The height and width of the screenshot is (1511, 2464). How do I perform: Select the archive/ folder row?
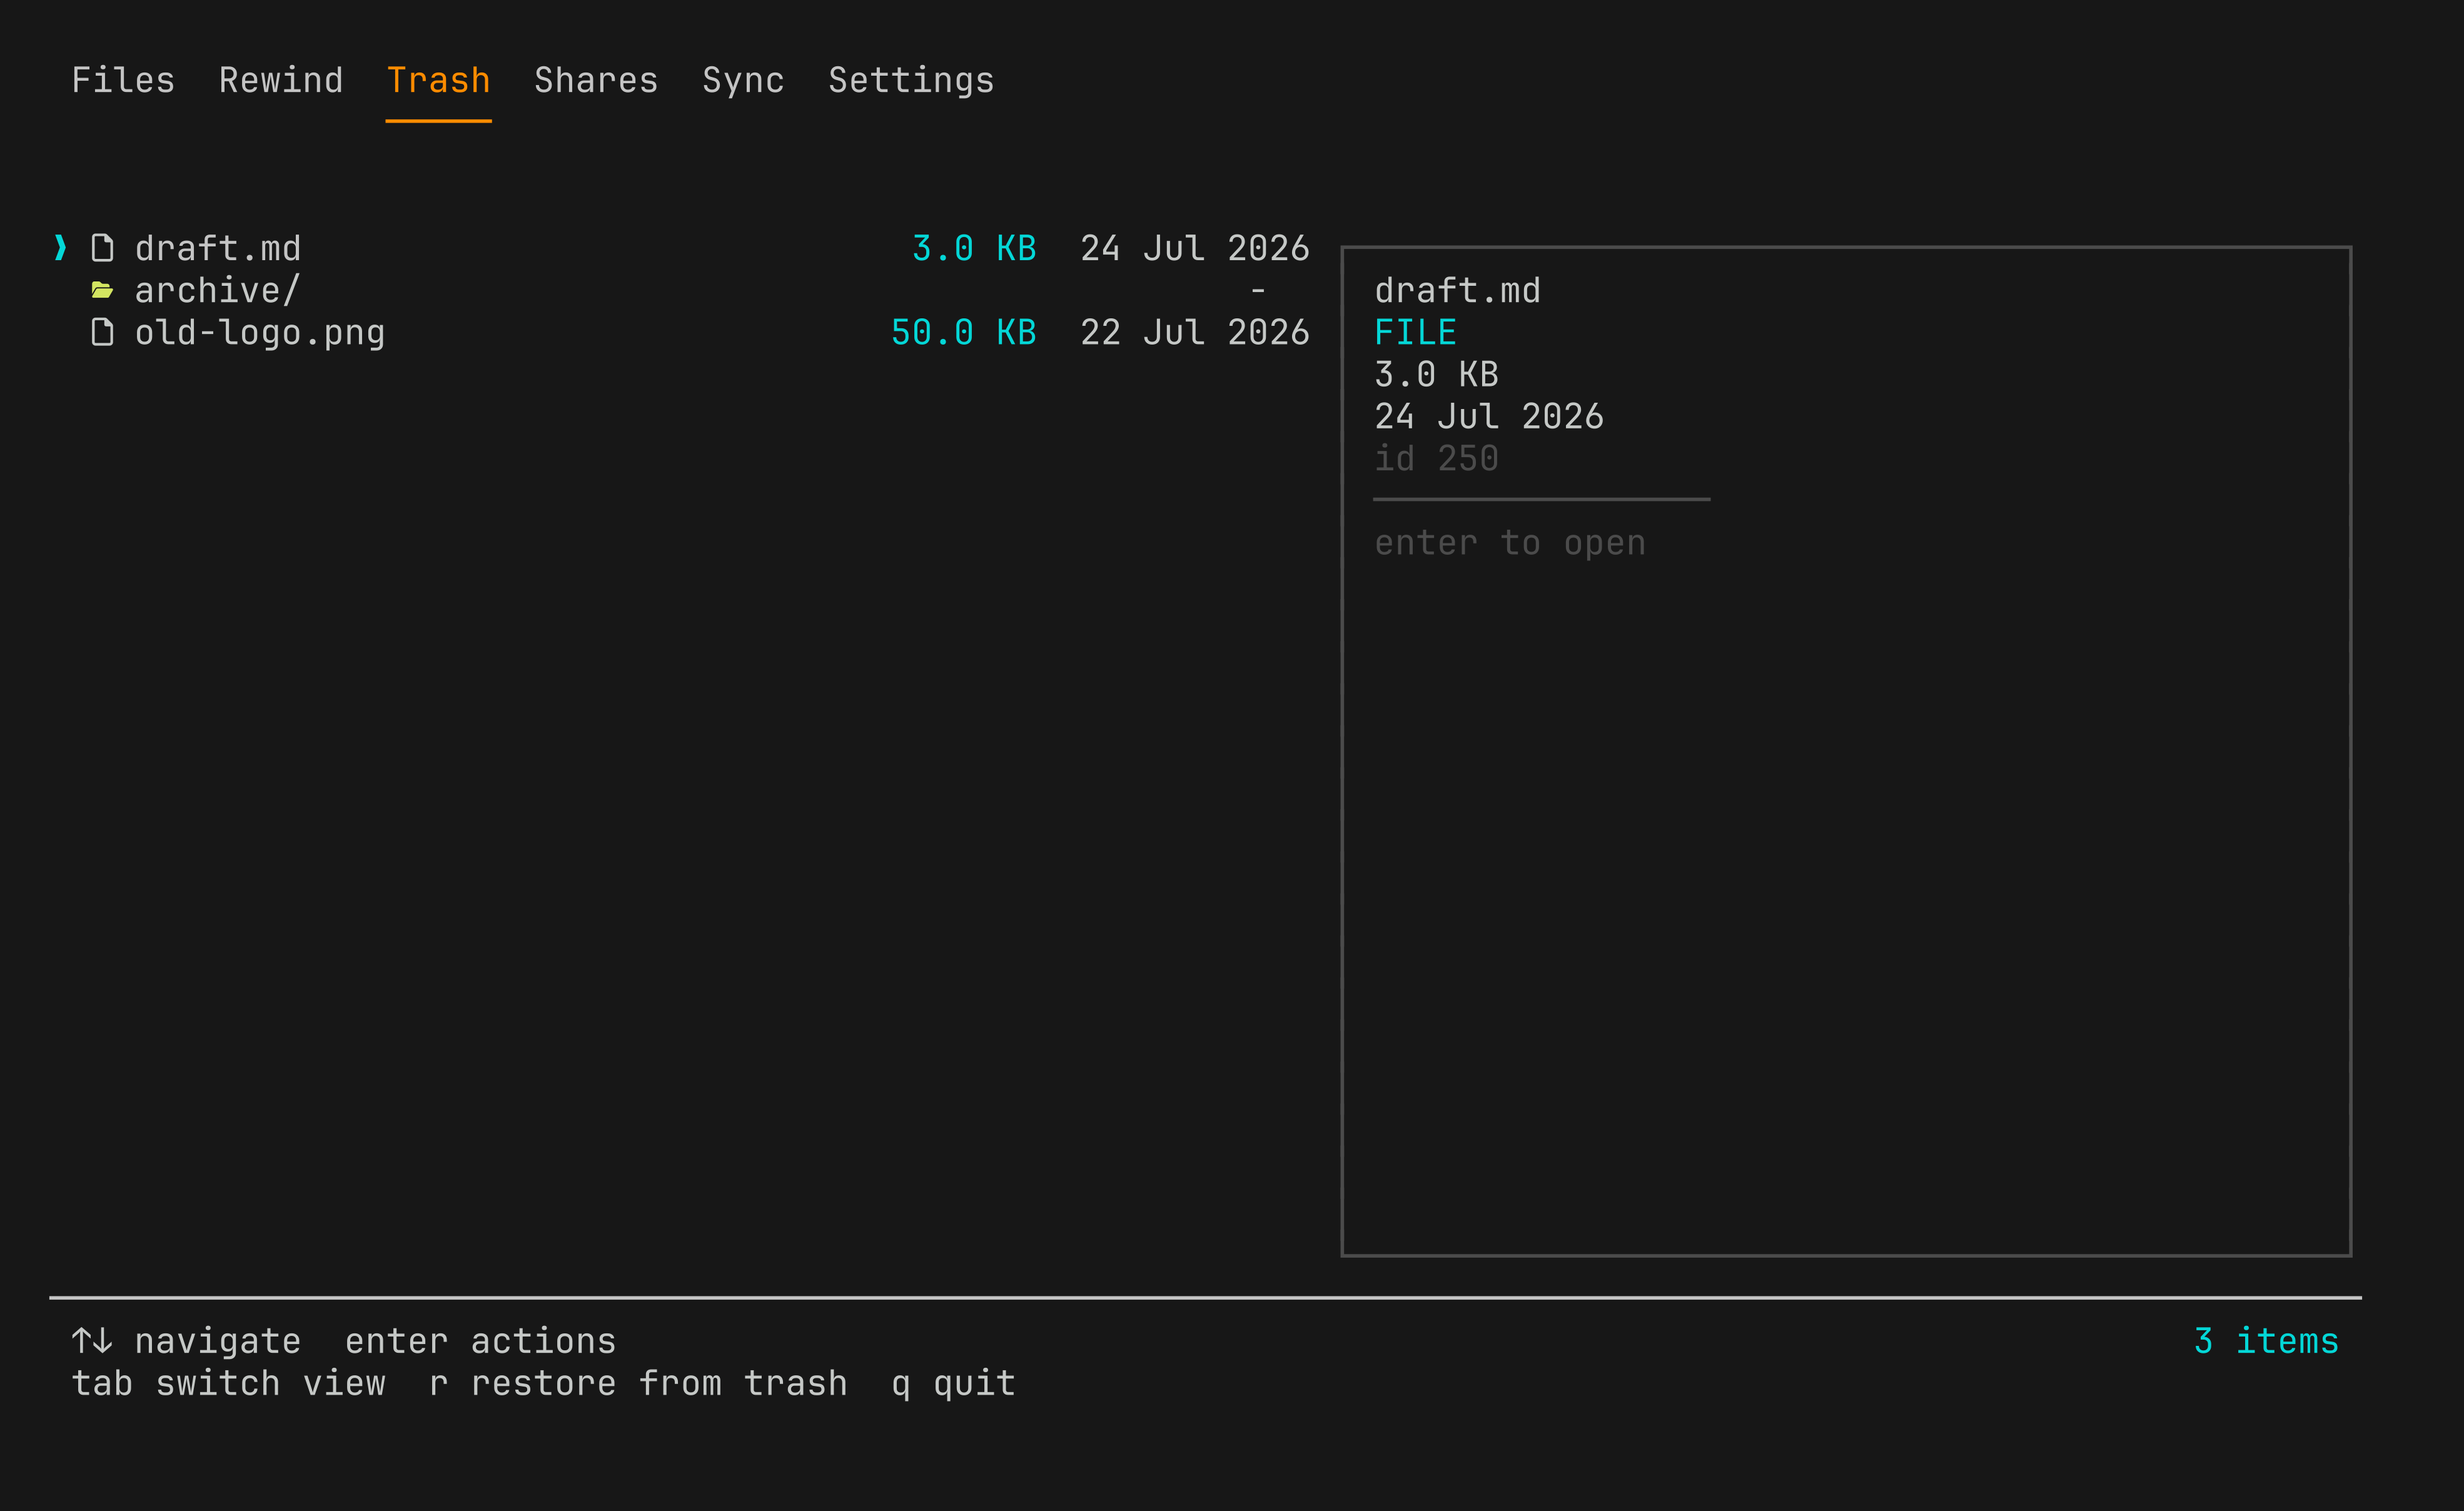680,290
